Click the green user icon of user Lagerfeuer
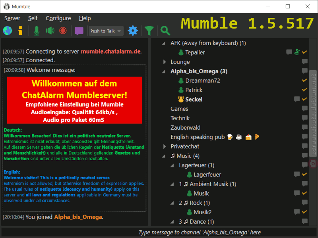Image resolution: width=318 pixels, height=238 pixels. (190, 175)
